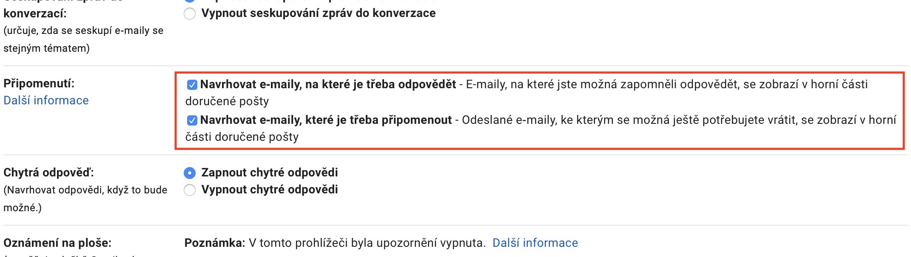Click the "Vypnout seskupování zpráv do konverzace" label text

[x=319, y=13]
